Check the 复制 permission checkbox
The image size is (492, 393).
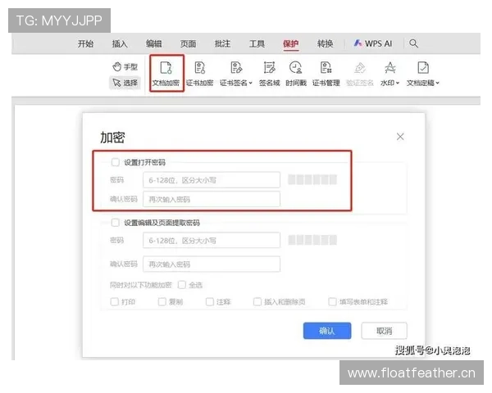[162, 302]
